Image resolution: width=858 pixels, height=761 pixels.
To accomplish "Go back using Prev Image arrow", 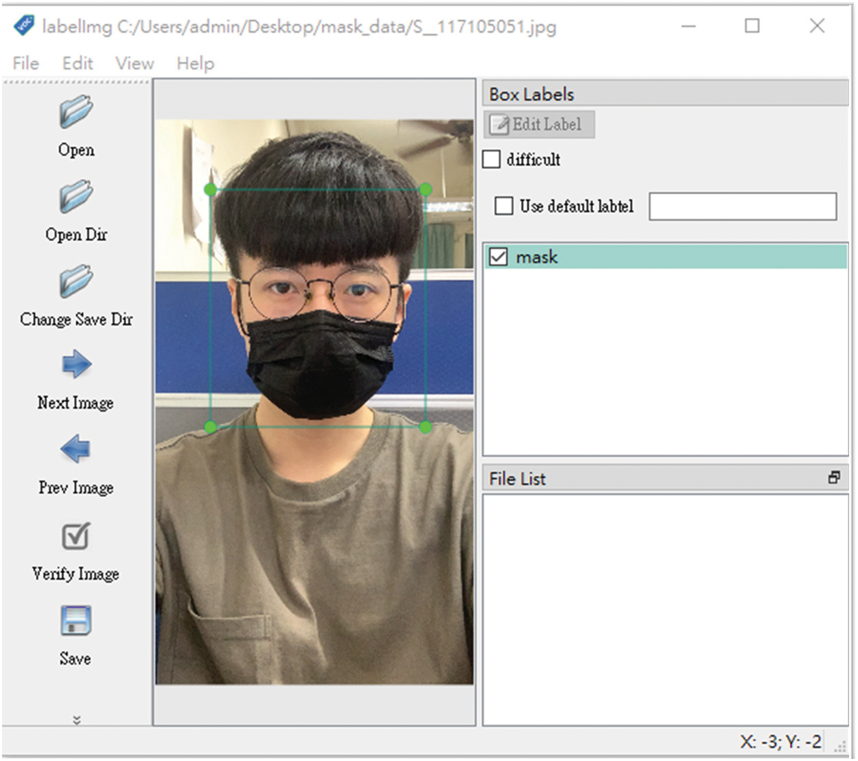I will [x=76, y=449].
